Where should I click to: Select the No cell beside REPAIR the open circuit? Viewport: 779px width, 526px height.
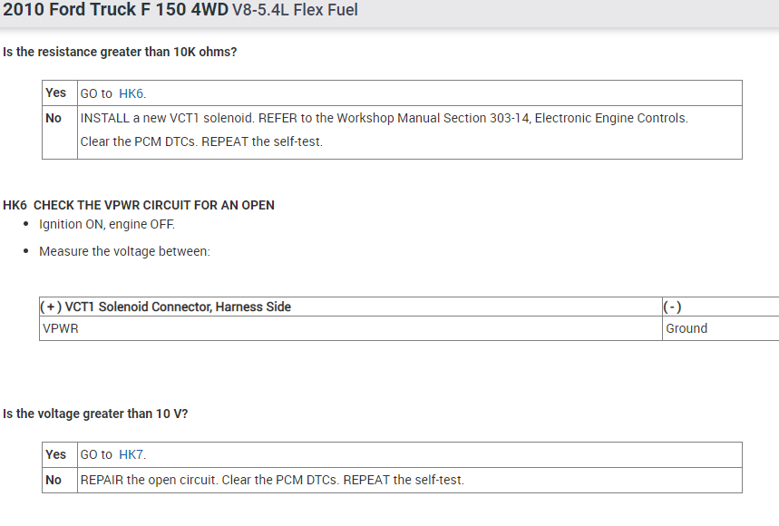coord(54,480)
